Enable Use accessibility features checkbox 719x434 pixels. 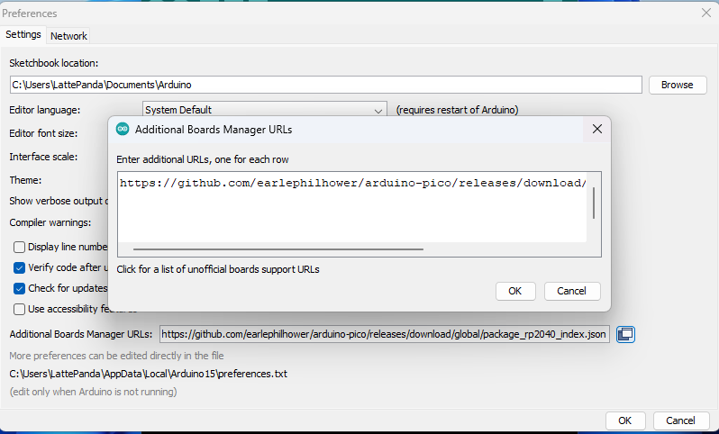pyautogui.click(x=19, y=309)
